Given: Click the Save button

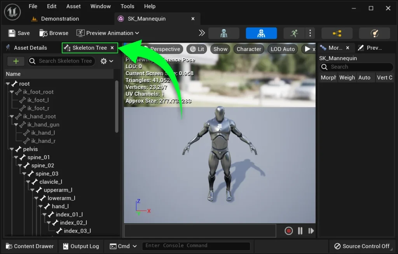Looking at the screenshot, I should [x=19, y=33].
